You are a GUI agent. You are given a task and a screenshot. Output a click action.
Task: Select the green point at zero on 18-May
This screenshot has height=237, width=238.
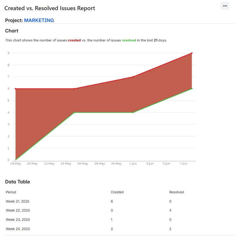(15, 159)
